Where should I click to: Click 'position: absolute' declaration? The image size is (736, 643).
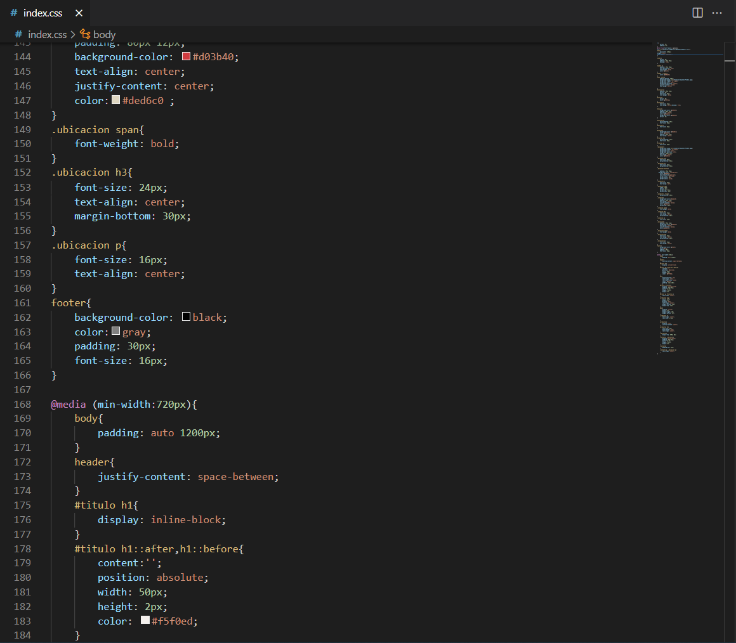coord(153,577)
